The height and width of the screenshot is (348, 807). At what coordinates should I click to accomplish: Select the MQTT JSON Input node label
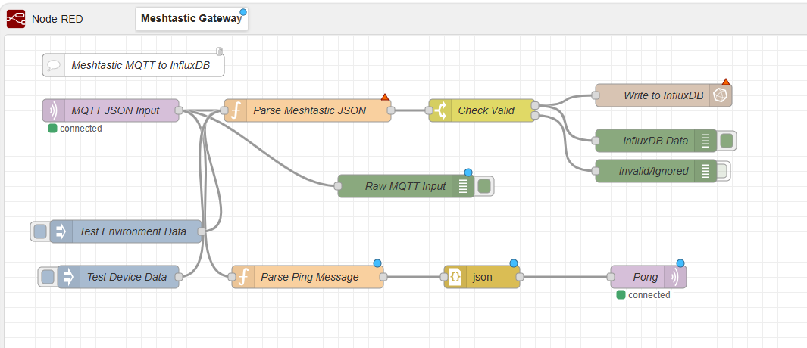click(x=115, y=110)
